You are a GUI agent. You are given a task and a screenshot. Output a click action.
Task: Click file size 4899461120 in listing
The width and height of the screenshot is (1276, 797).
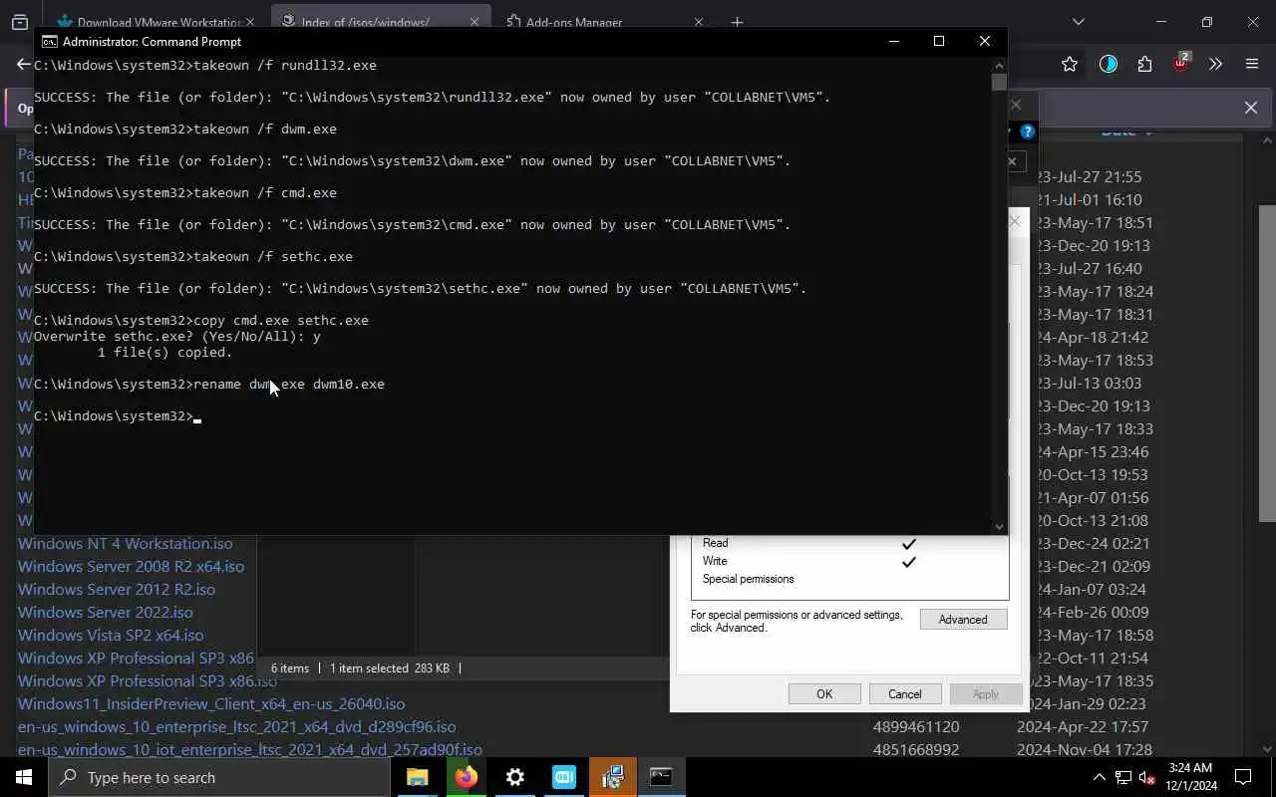[x=916, y=726]
